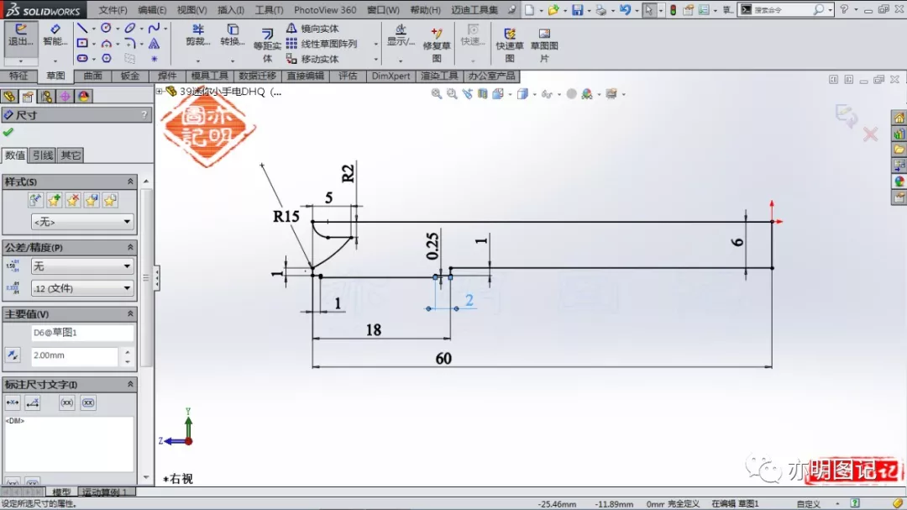Click Rapid Sketch (快速草图) tool
907x510 pixels.
pos(509,44)
